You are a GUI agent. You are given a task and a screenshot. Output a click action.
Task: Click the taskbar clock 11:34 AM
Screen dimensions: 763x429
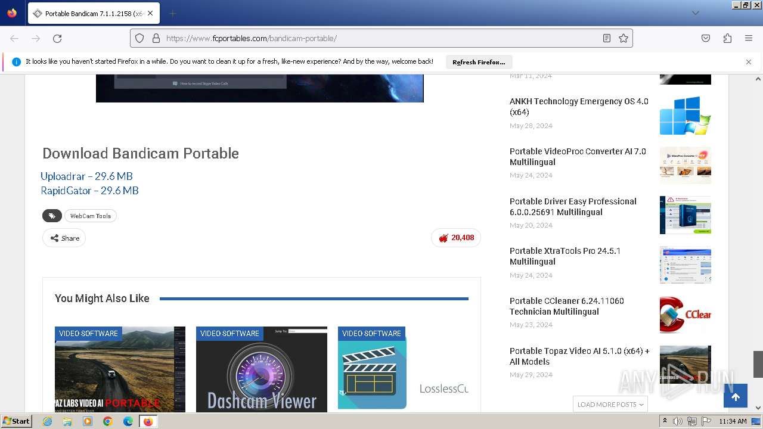[733, 421]
